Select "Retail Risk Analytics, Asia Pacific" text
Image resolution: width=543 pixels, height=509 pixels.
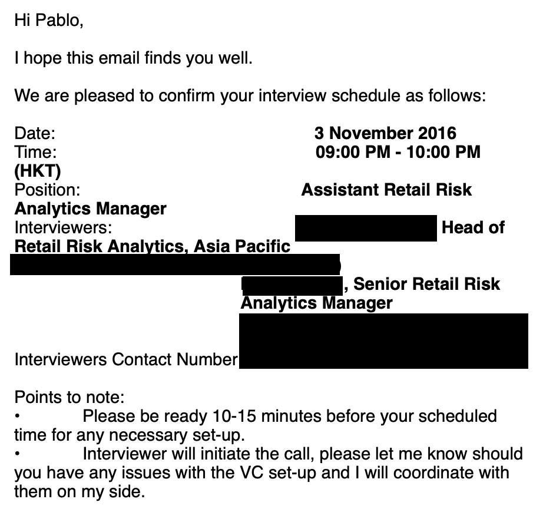click(x=152, y=247)
